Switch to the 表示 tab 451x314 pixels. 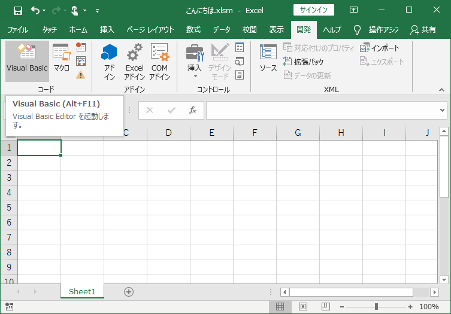[277, 29]
